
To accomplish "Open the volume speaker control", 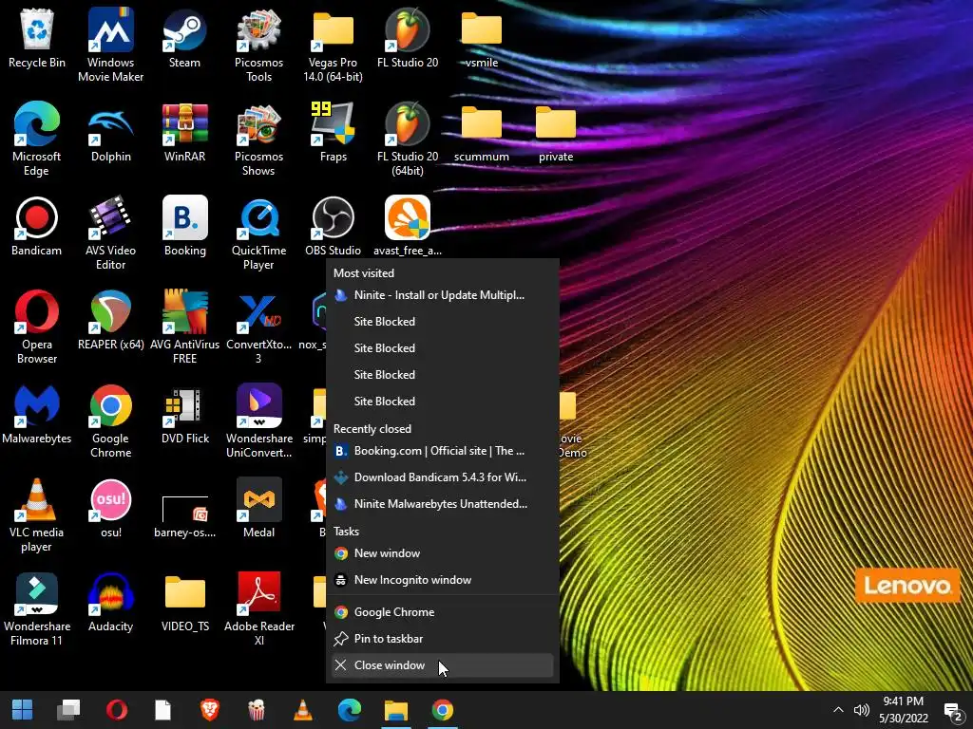I will [x=861, y=710].
